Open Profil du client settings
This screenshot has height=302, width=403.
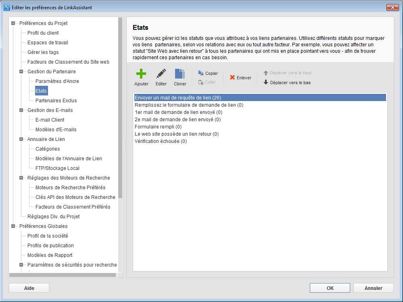[43, 33]
